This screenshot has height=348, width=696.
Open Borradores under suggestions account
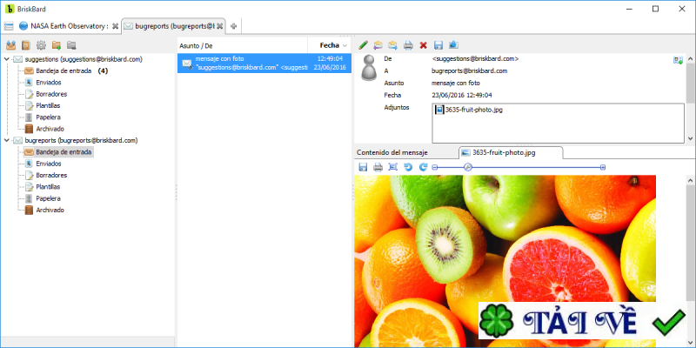pos(46,94)
